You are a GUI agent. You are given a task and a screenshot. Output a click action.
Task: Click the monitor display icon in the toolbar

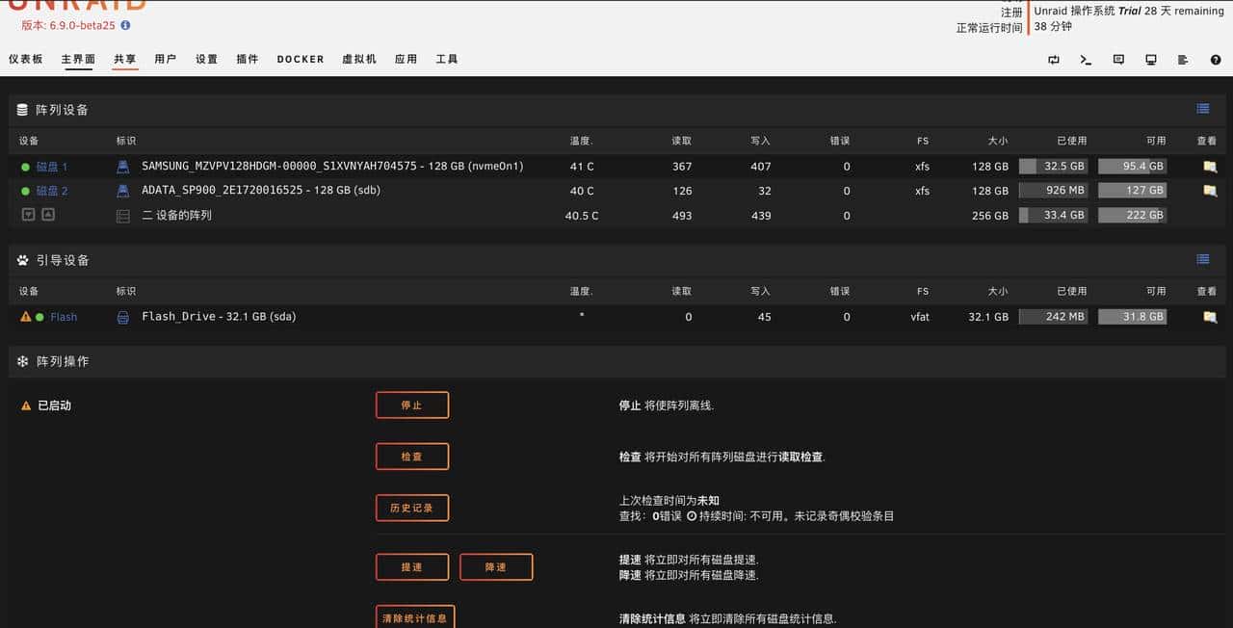click(x=1150, y=60)
